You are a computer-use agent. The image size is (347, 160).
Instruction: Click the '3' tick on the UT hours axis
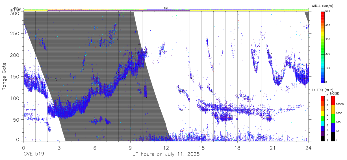59,148
